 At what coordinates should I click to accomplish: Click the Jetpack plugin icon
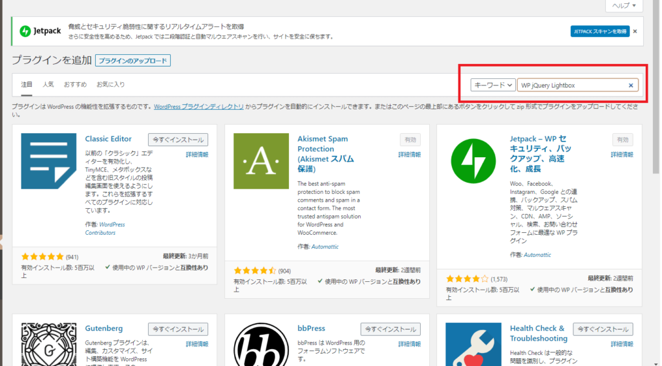pyautogui.click(x=473, y=161)
